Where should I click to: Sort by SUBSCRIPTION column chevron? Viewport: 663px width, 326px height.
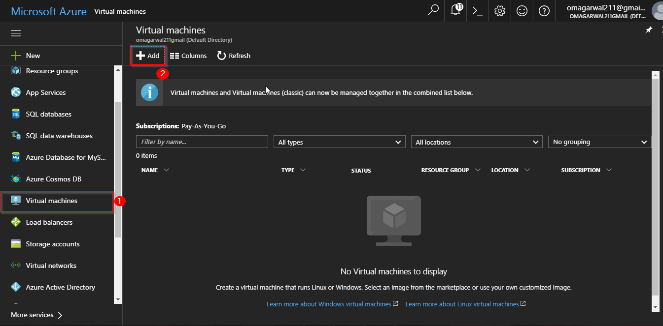(x=609, y=170)
